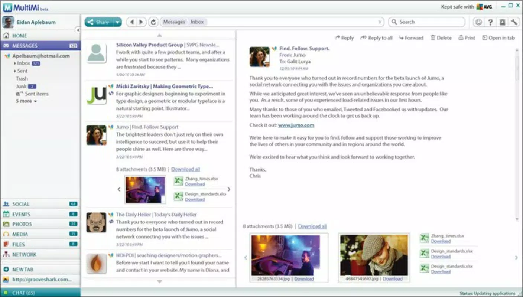Open the MEDIA section
Screen dimensions: 523x297
(x=40, y=234)
